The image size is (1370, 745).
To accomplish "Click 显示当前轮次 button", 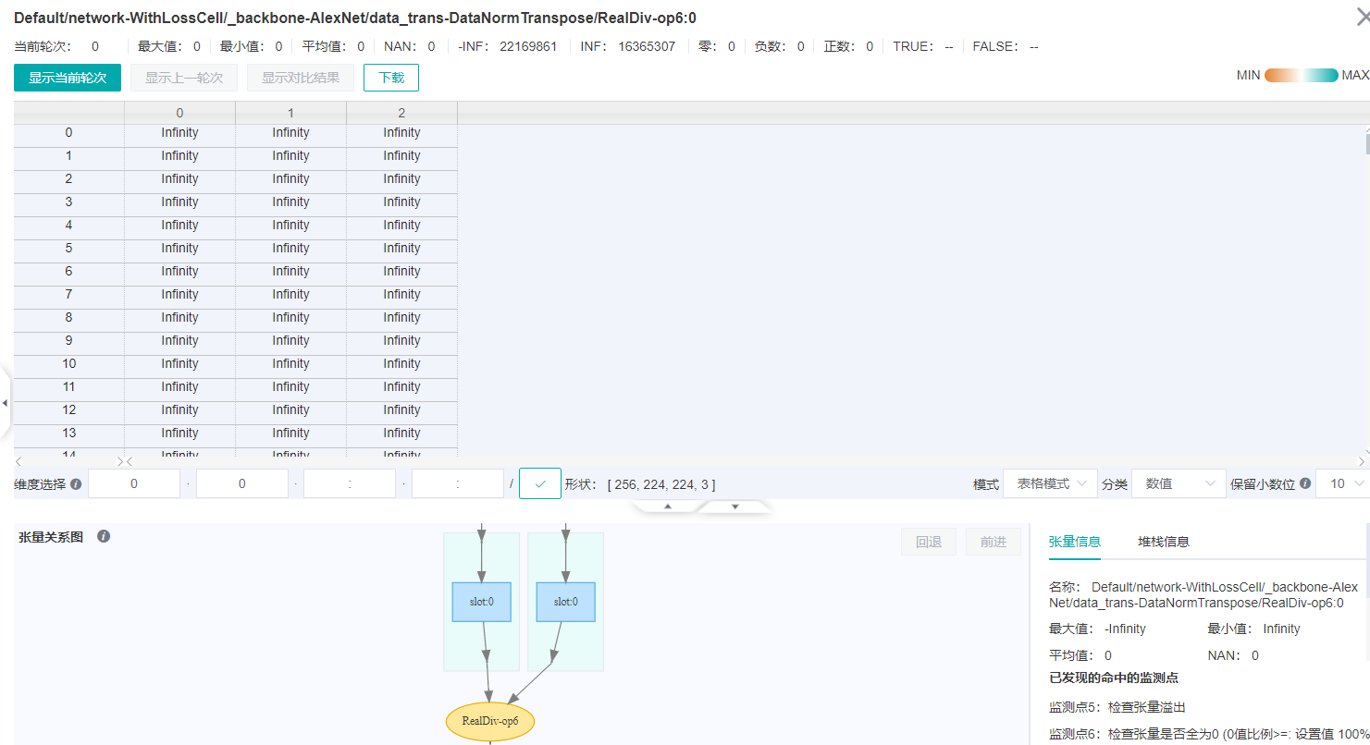I will pos(68,78).
